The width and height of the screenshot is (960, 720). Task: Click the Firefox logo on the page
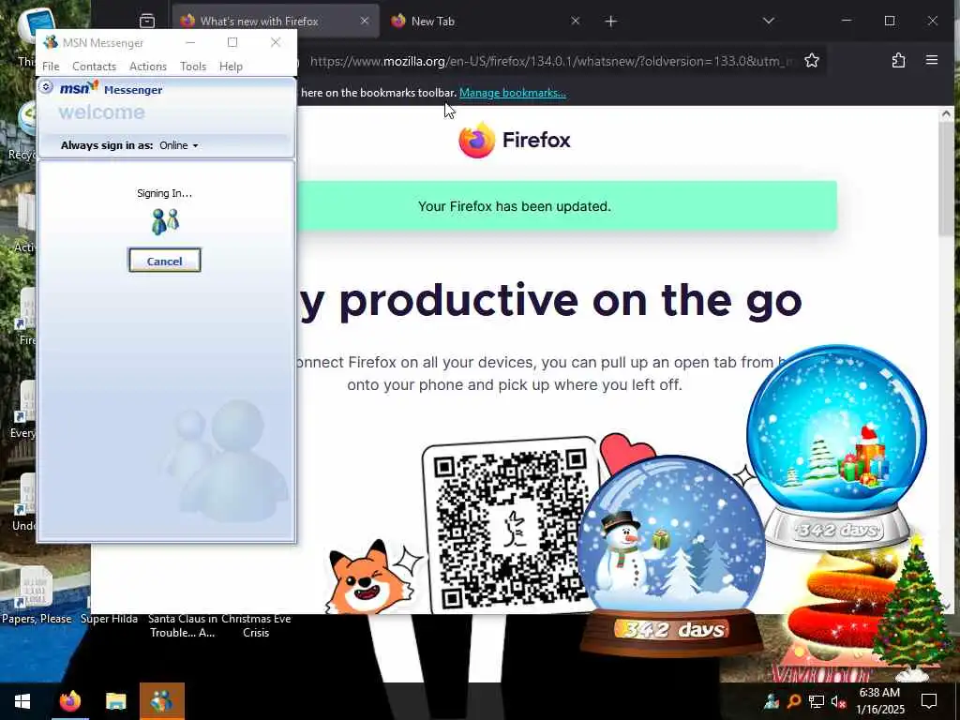tap(515, 140)
